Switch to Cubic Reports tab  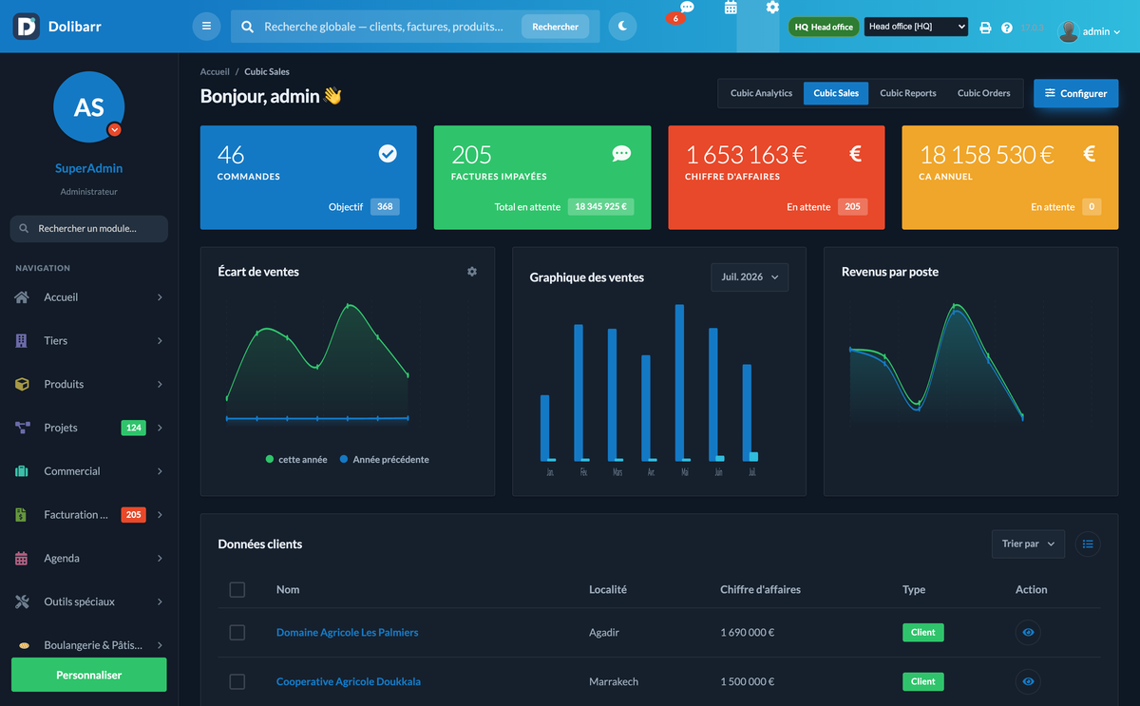pos(908,93)
